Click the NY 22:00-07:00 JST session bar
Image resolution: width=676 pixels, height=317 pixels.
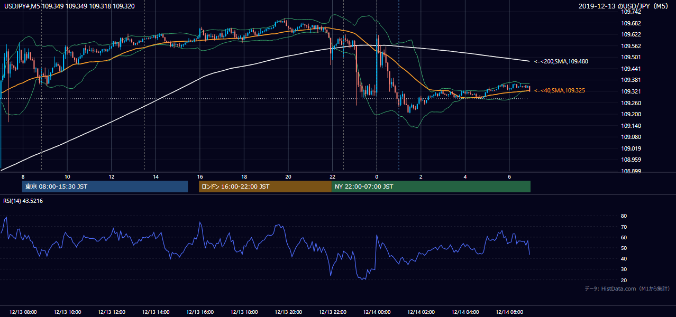[431, 187]
